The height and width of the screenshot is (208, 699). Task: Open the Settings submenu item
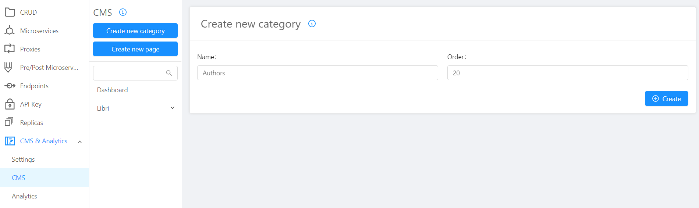coord(23,159)
